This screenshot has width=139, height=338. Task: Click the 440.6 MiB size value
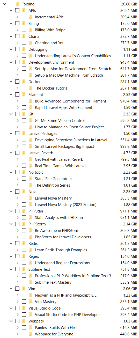(x=129, y=334)
